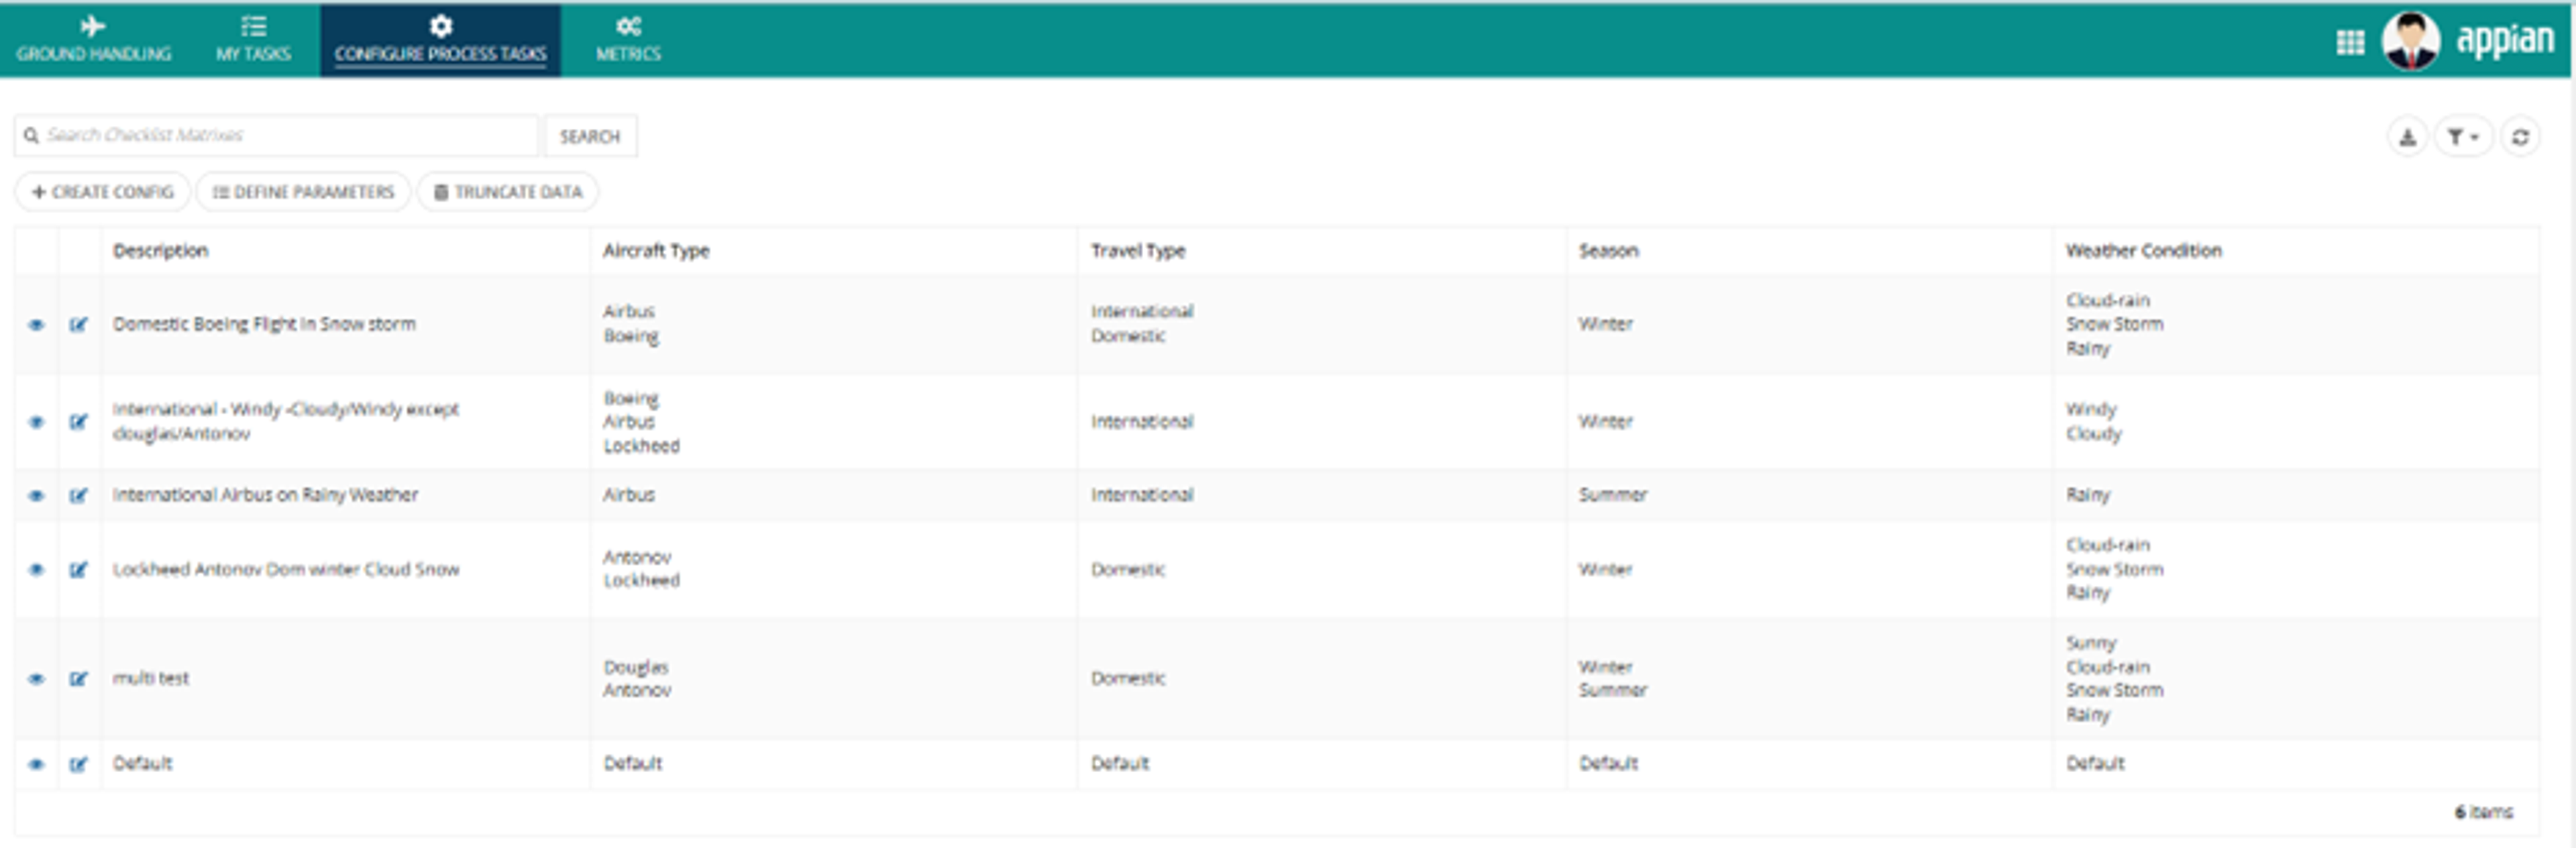Click 'Default' in the Description column
The height and width of the screenshot is (848, 2576).
pyautogui.click(x=142, y=763)
